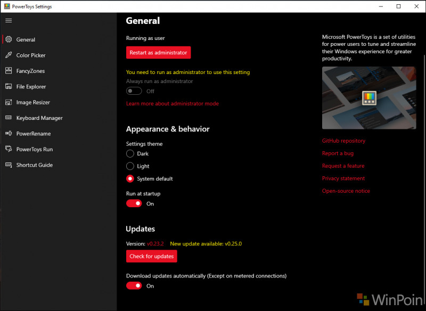Open the GitHub repository link
The image size is (426, 311).
click(343, 141)
